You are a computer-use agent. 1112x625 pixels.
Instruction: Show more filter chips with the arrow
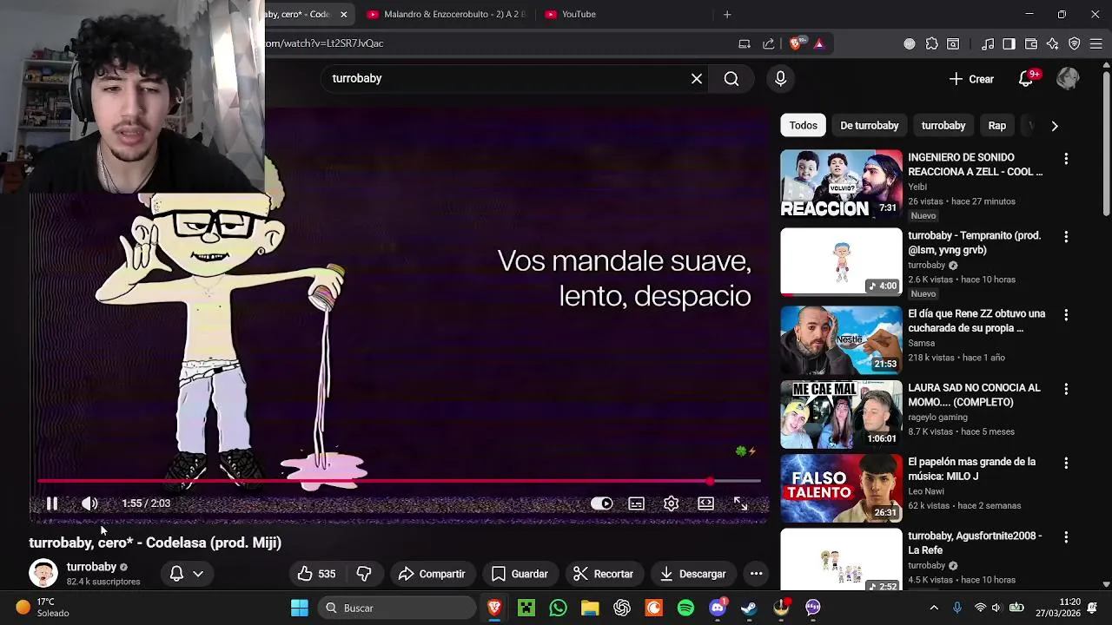click(1055, 126)
